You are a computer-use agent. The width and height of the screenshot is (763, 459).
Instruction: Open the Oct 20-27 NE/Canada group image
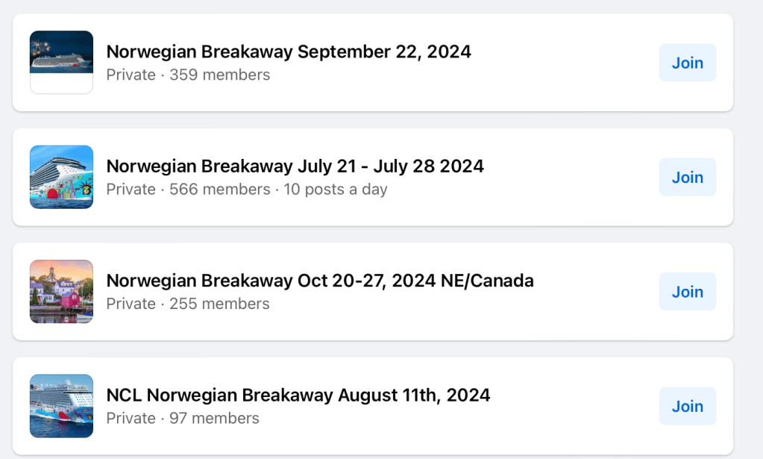[x=61, y=292]
